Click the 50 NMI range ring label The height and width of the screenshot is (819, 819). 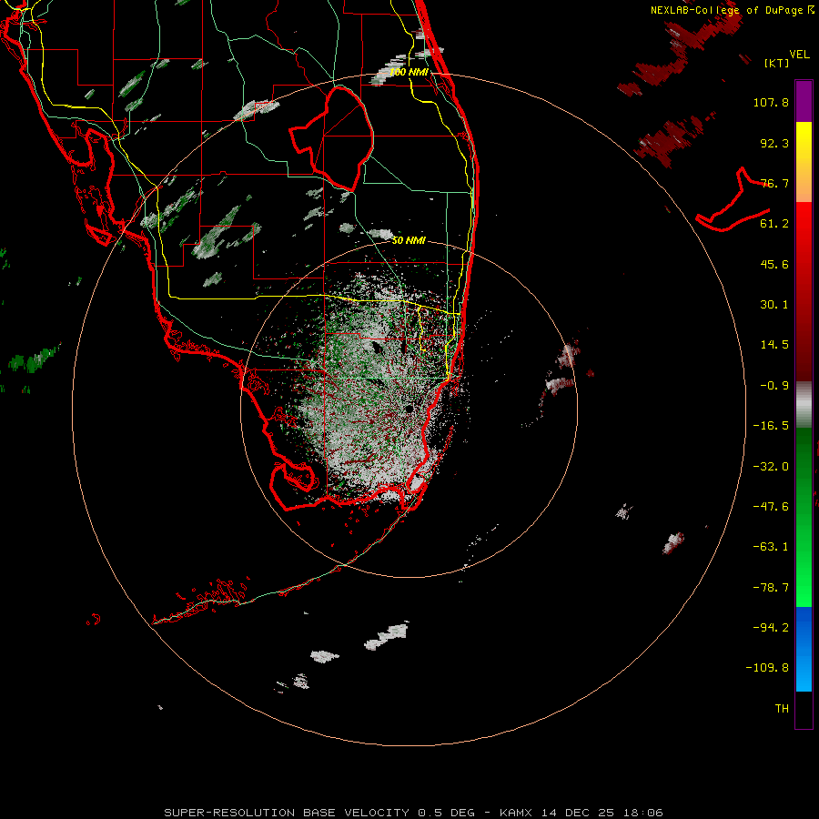tap(409, 240)
